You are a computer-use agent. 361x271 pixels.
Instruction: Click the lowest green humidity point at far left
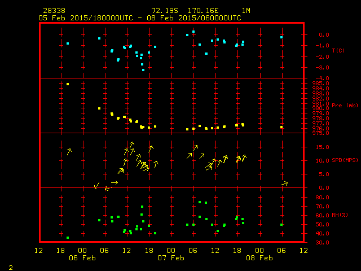68,238
